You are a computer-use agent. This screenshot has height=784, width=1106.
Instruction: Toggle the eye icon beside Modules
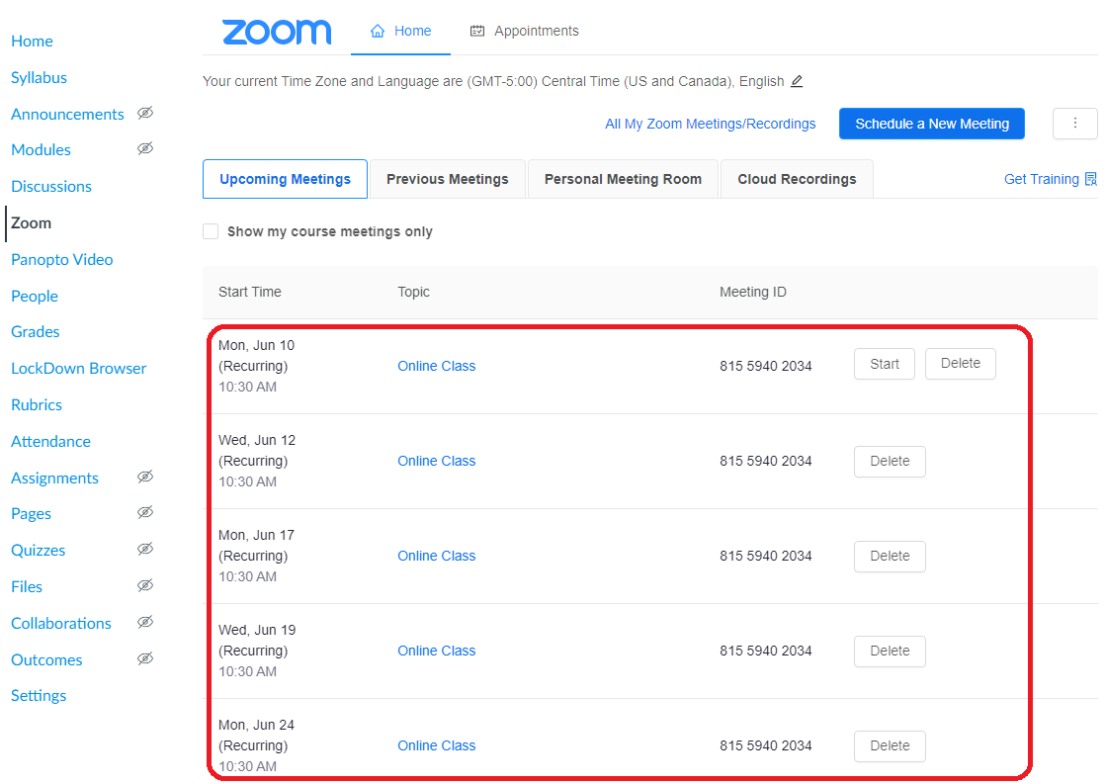(x=145, y=149)
